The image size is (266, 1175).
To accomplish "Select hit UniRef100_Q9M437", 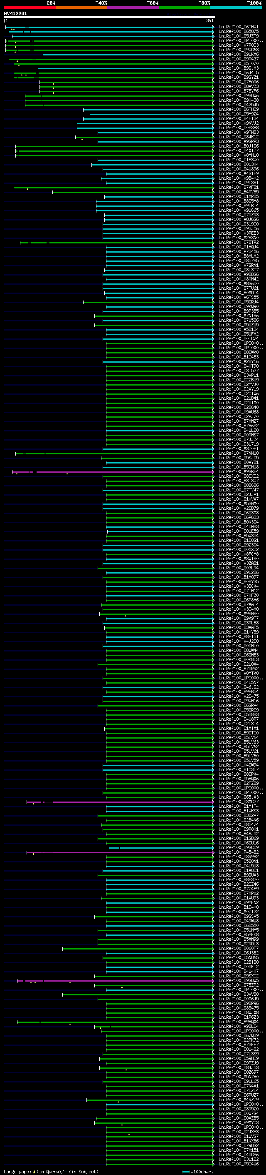I will pos(239,59).
